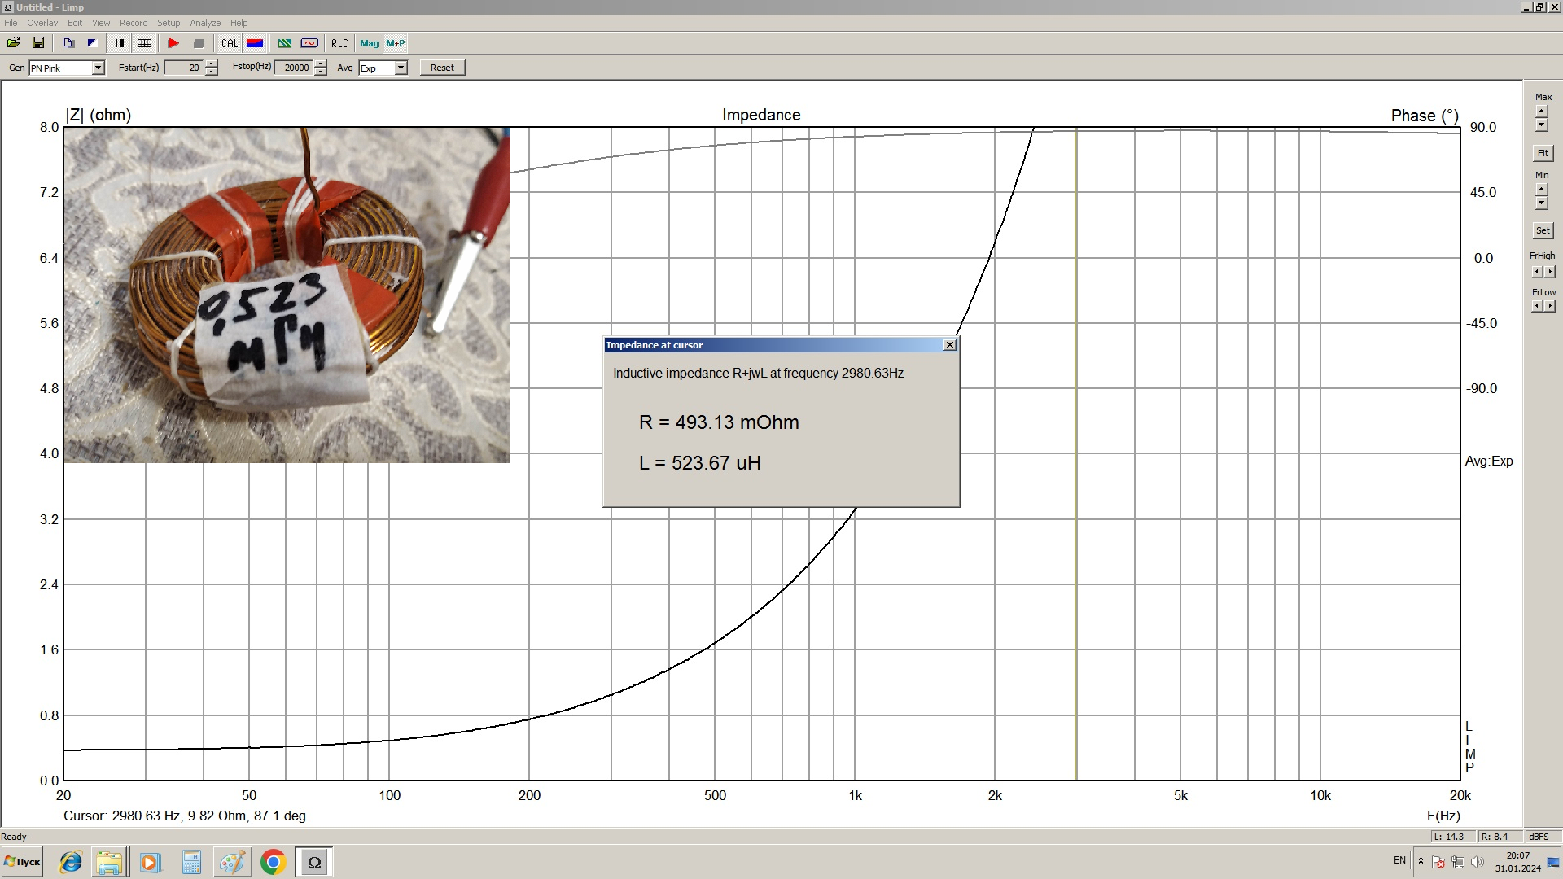Viewport: 1563px width, 879px height.
Task: Click the Fit button on right panel
Action: (1543, 153)
